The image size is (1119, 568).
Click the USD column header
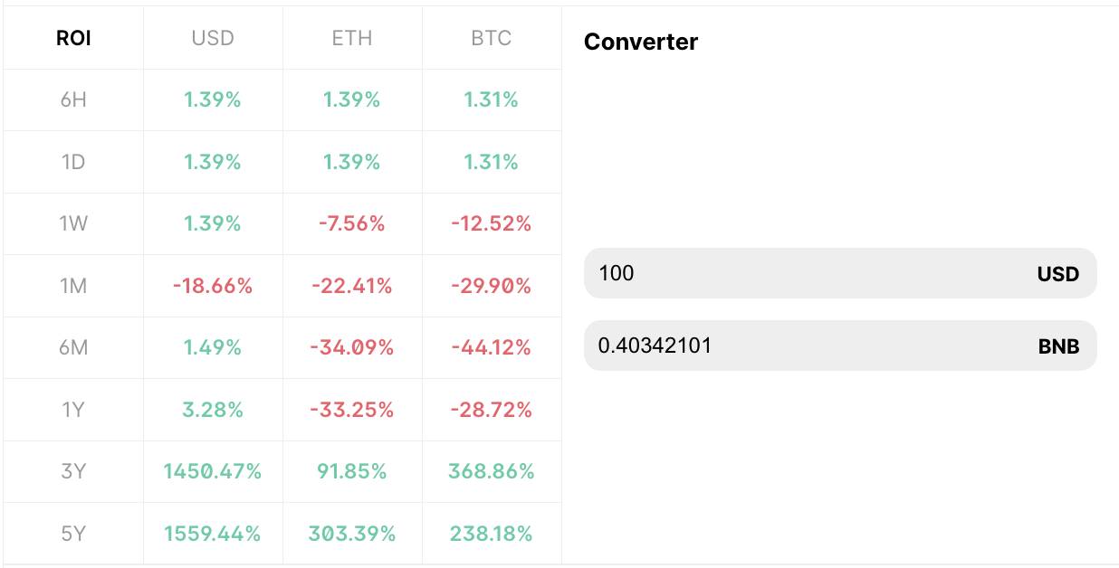(213, 38)
